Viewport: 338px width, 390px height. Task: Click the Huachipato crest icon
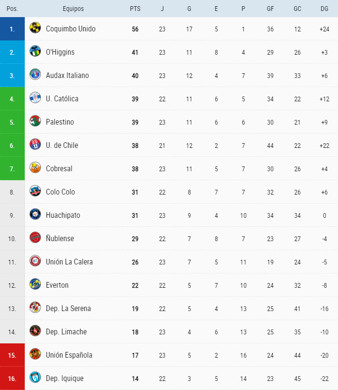coord(35,214)
